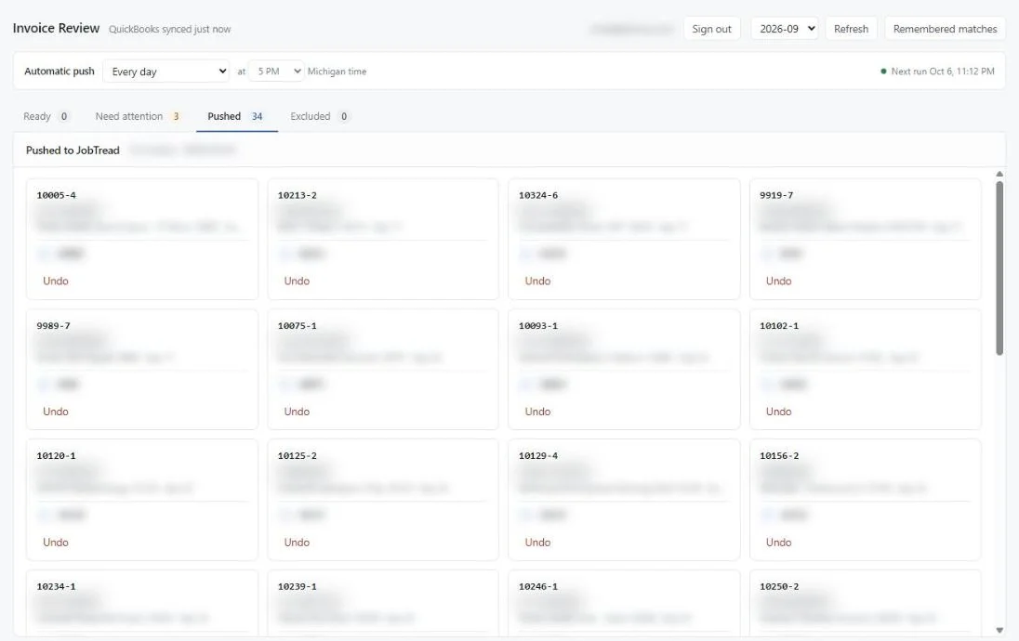Click invoice number 10093-1
Viewport: 1019px width, 641px height.
pyautogui.click(x=538, y=325)
